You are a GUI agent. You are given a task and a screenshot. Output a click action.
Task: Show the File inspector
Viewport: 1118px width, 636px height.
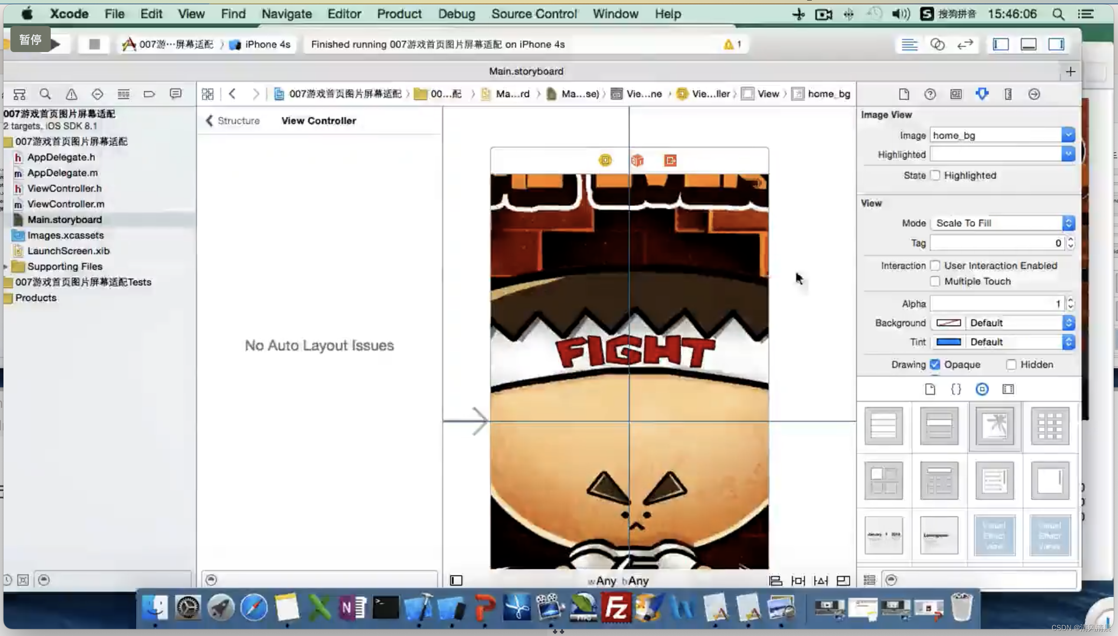pyautogui.click(x=904, y=94)
